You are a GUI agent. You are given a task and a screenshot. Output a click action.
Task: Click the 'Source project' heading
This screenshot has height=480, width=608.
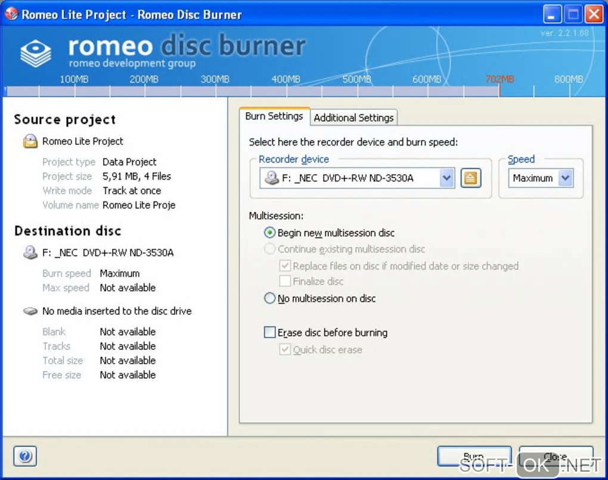(65, 119)
